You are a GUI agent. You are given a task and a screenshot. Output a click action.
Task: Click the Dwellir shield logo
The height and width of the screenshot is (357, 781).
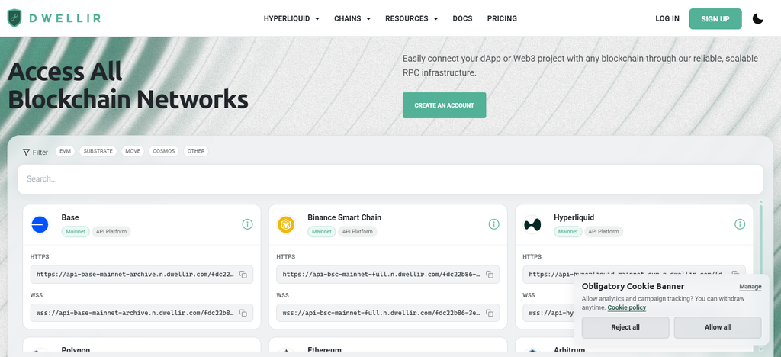point(14,18)
